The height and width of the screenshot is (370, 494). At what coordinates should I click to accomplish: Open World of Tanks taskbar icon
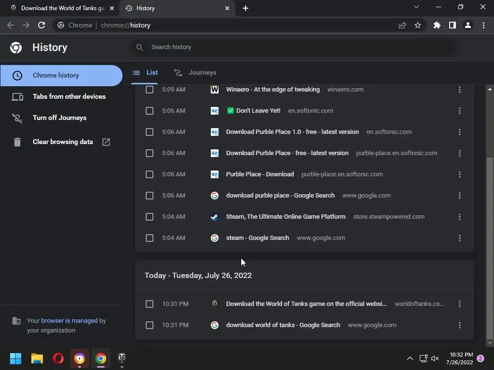[122, 358]
